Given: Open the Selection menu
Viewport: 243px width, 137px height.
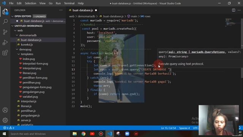Looking at the screenshot, I should (x=30, y=3).
